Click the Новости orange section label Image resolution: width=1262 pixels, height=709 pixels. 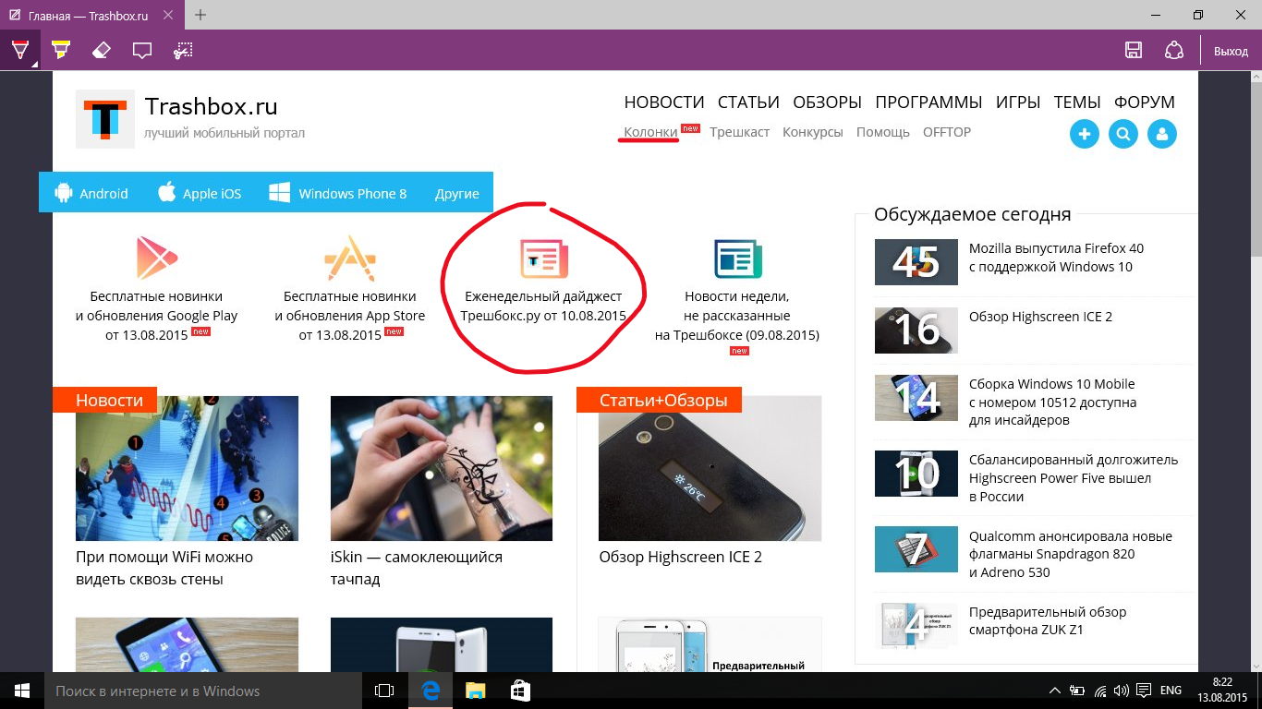click(105, 400)
